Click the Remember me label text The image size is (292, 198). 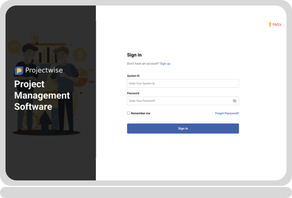(x=140, y=113)
